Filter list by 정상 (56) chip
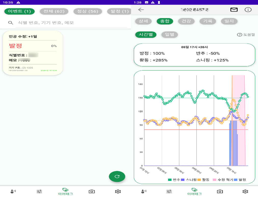 pyautogui.click(x=87, y=11)
